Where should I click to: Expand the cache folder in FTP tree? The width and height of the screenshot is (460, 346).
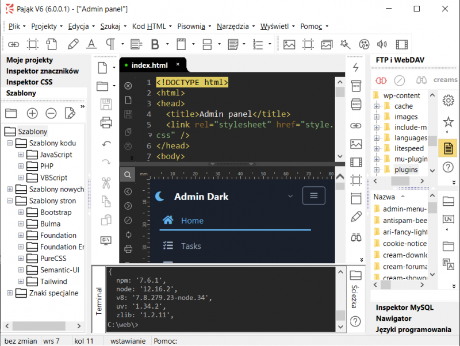tap(377, 106)
